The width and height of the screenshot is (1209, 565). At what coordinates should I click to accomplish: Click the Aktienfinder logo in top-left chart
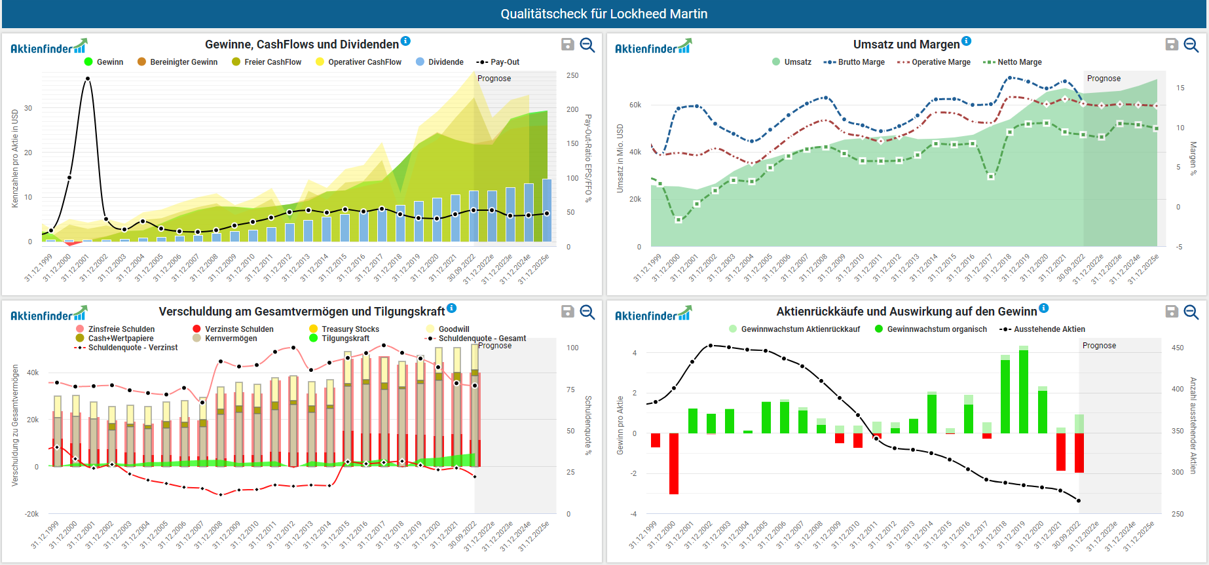(x=48, y=47)
